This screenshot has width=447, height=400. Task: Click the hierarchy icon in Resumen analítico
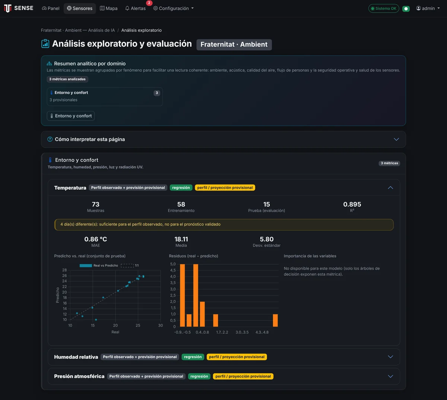click(49, 64)
